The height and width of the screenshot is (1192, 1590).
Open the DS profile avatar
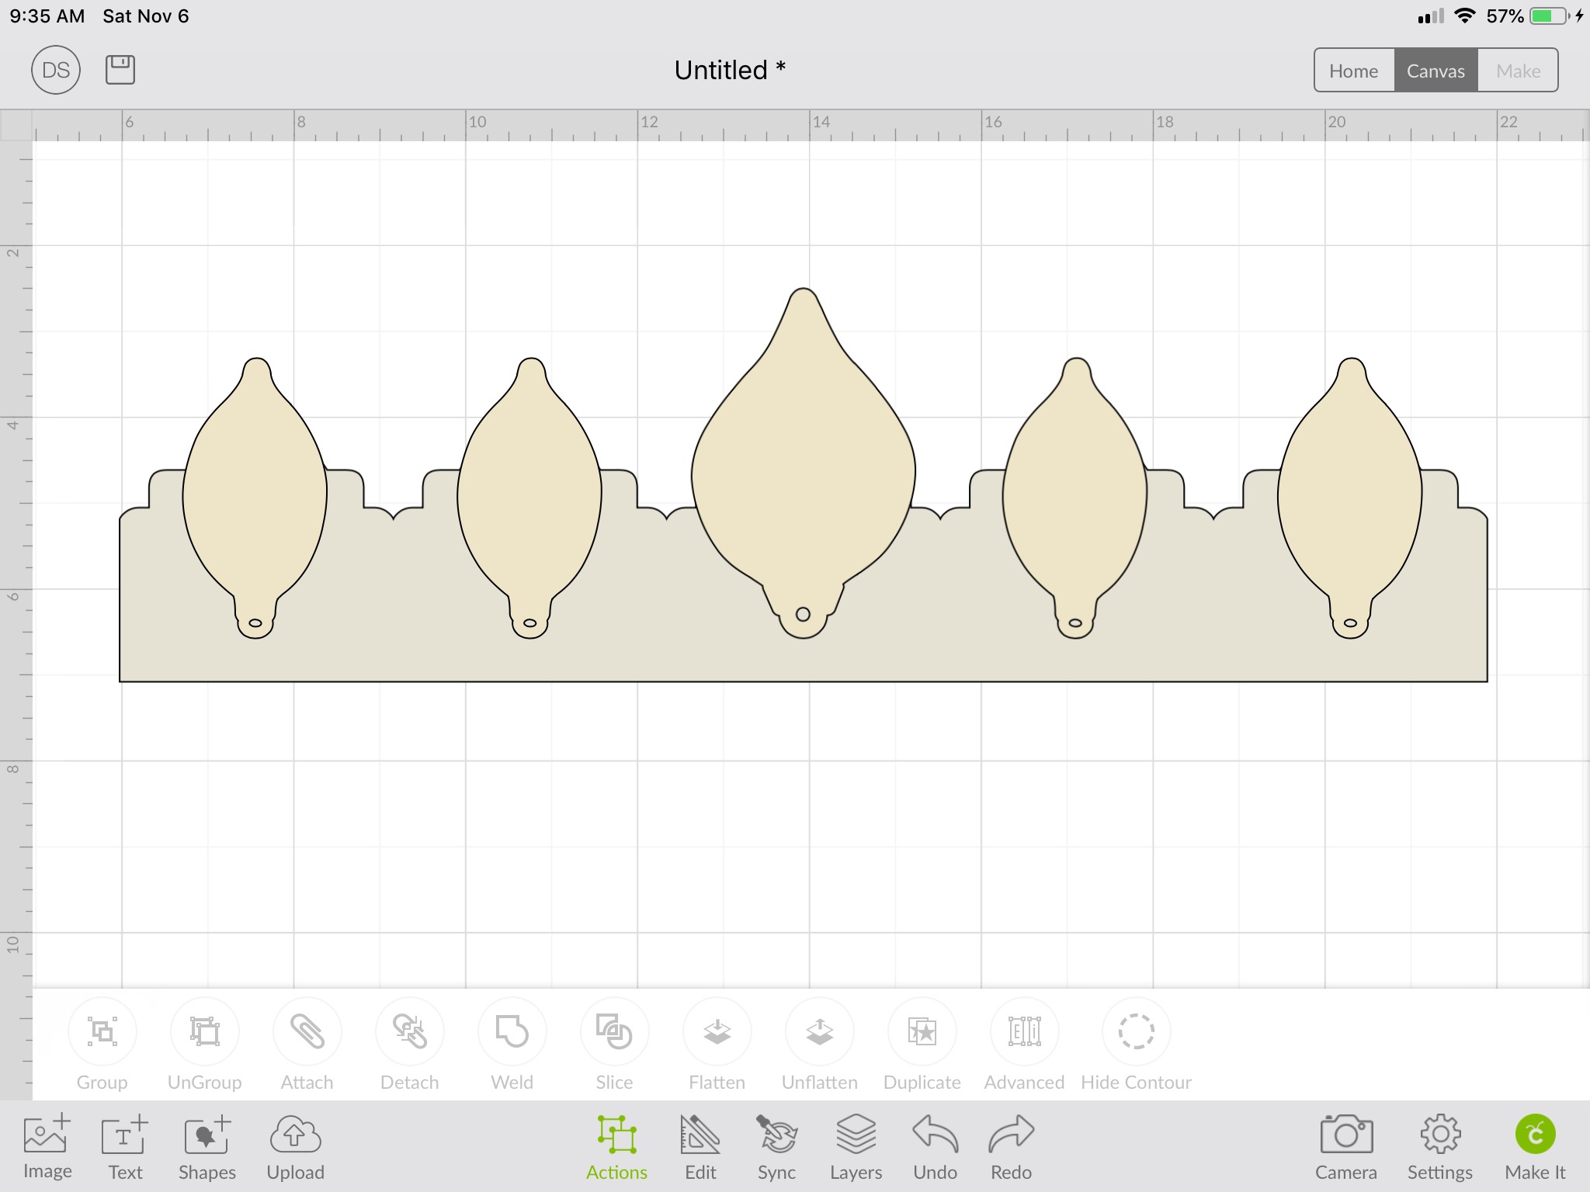[56, 70]
